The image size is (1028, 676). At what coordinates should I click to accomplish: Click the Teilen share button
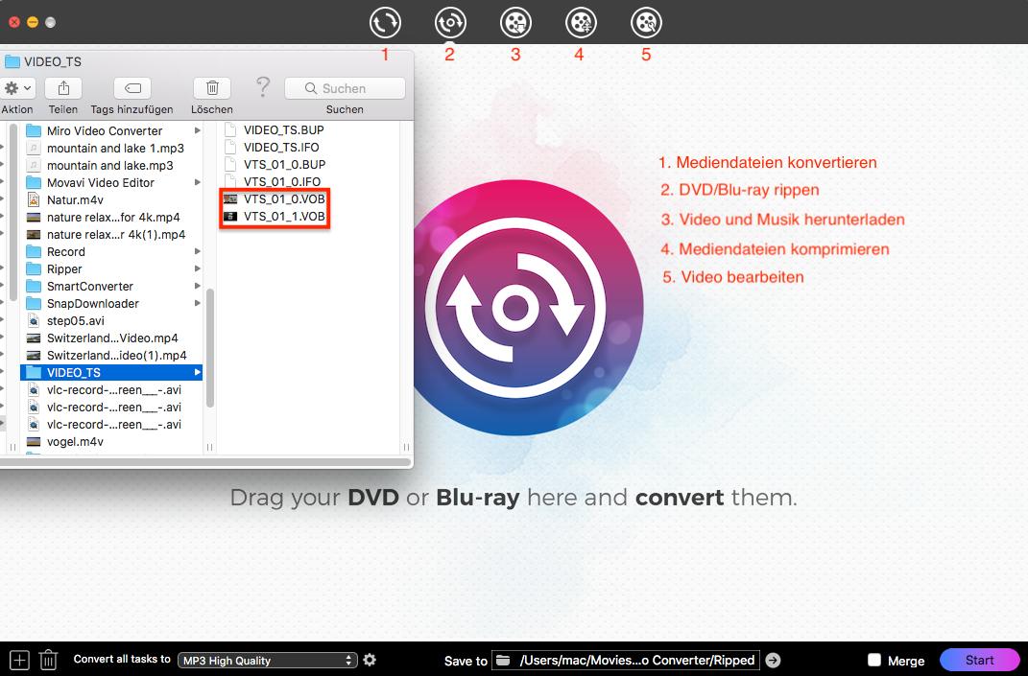tap(63, 88)
